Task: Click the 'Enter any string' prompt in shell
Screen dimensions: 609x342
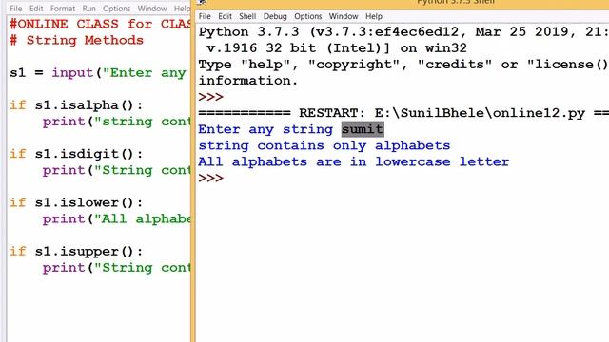Action: pos(265,129)
